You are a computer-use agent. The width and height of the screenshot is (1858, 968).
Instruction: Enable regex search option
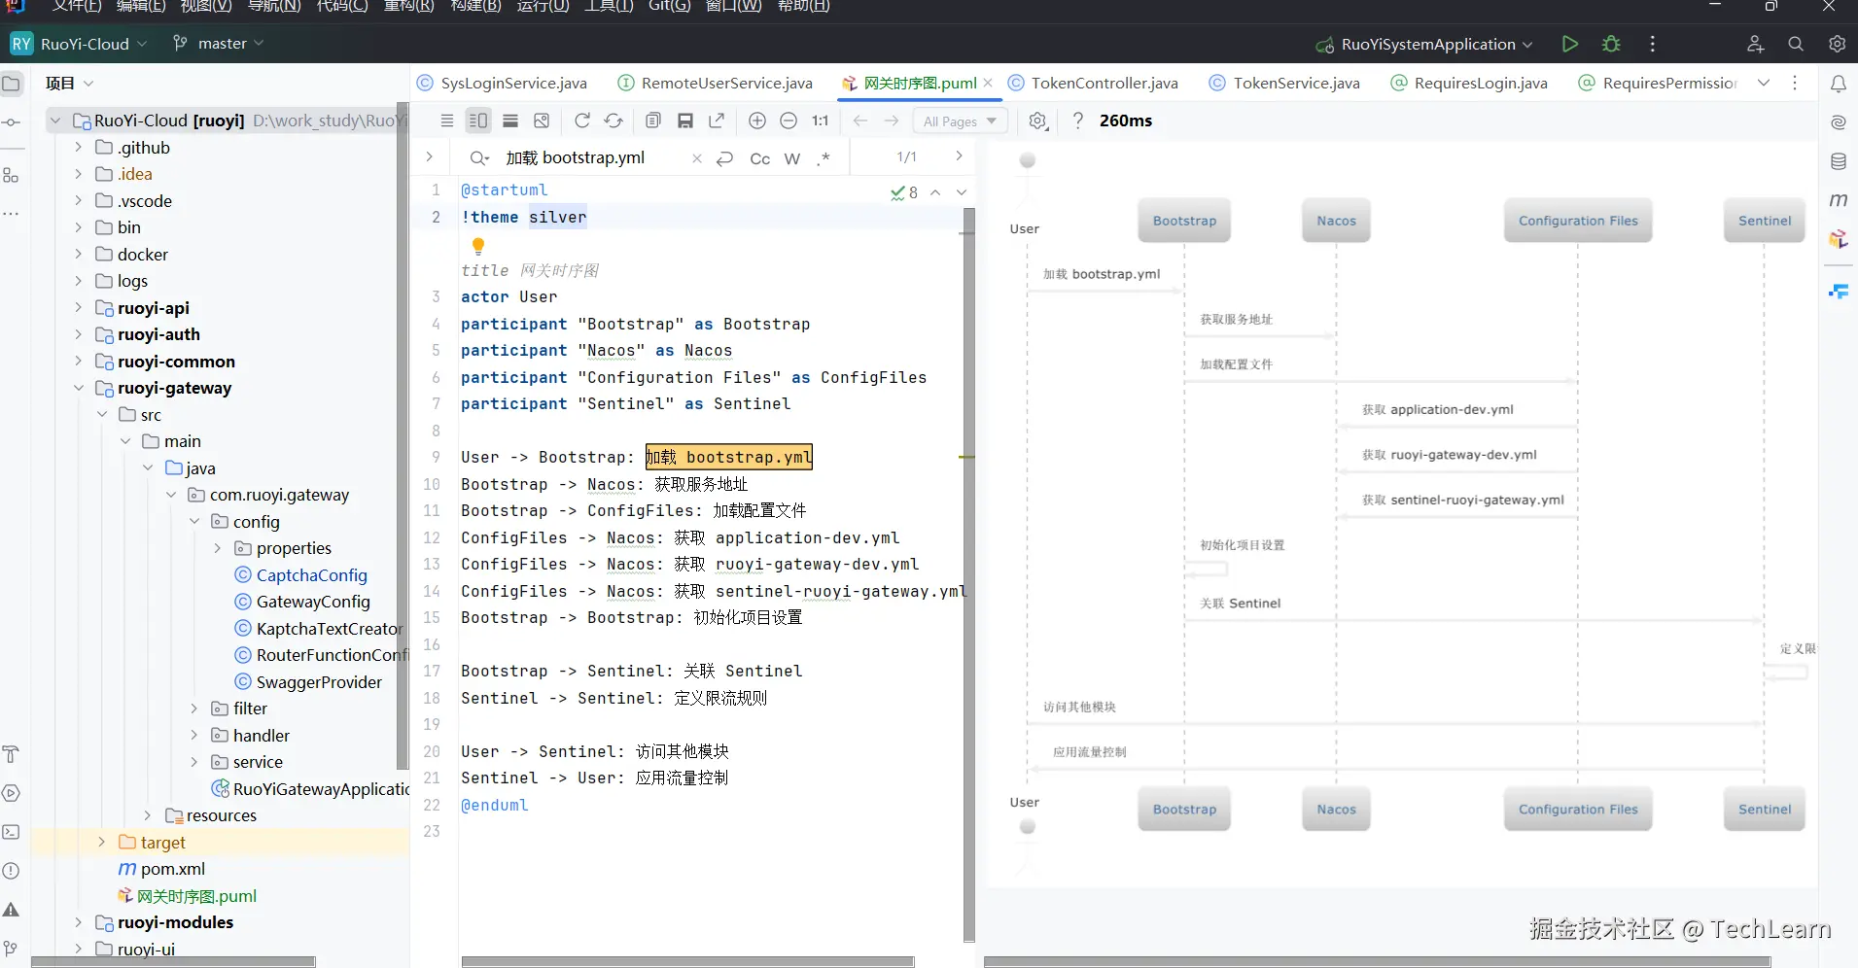[824, 158]
